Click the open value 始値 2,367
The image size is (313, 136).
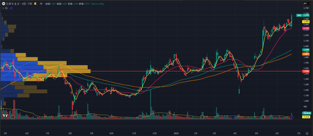pyautogui.click(x=50, y=4)
